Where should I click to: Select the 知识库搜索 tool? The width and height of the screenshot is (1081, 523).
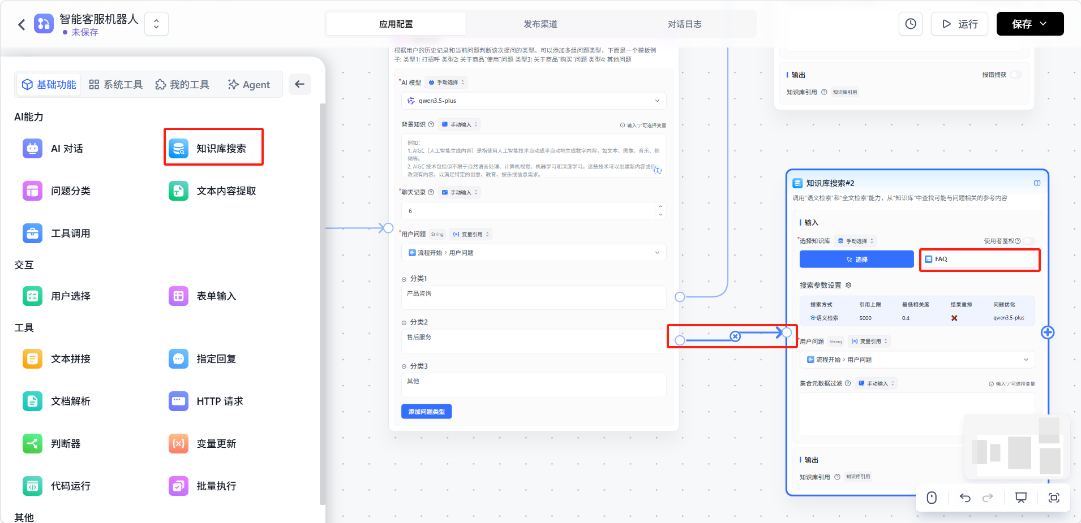coord(213,148)
